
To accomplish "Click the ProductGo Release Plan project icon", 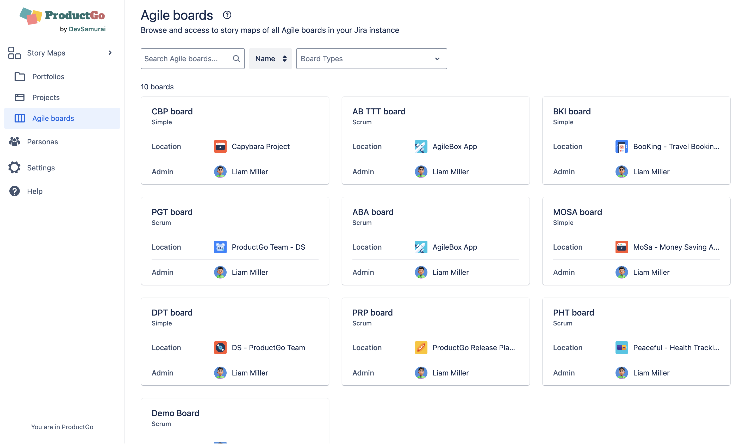I will [x=421, y=348].
